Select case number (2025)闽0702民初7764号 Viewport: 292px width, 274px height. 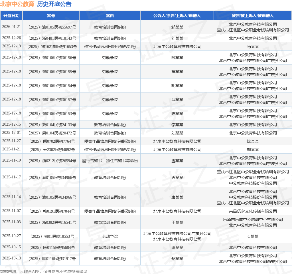click(x=52, y=141)
